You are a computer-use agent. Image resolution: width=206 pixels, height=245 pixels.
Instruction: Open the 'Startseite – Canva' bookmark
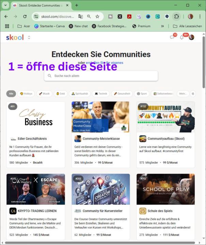(49, 26)
